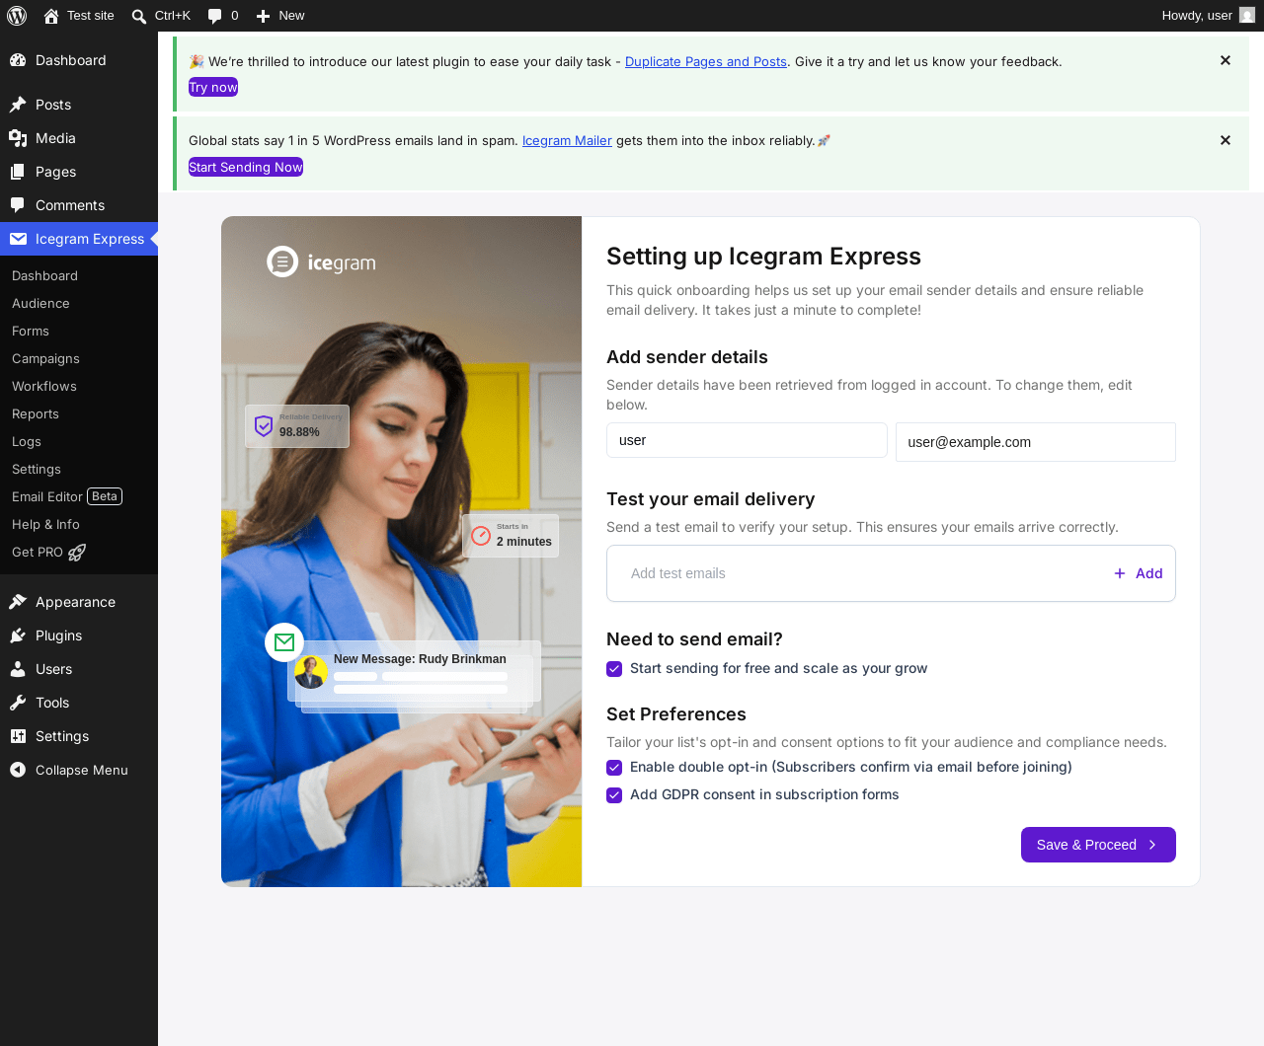Image resolution: width=1264 pixels, height=1046 pixels.
Task: Click the user avatar in the admin bar
Action: (1247, 16)
